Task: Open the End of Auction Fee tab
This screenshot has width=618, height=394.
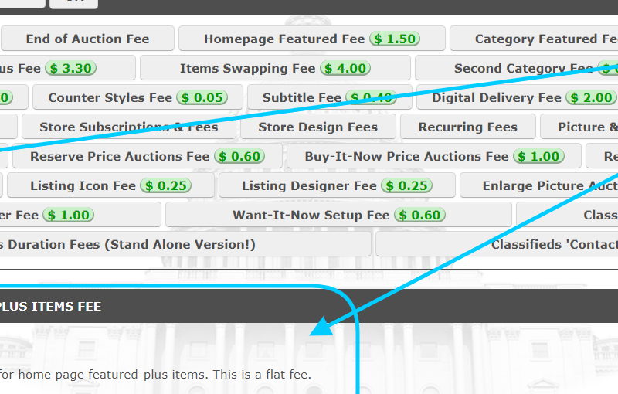Action: 87,39
